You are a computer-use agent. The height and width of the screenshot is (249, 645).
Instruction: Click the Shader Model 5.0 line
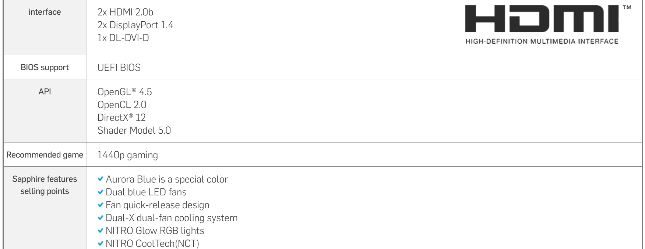(134, 130)
